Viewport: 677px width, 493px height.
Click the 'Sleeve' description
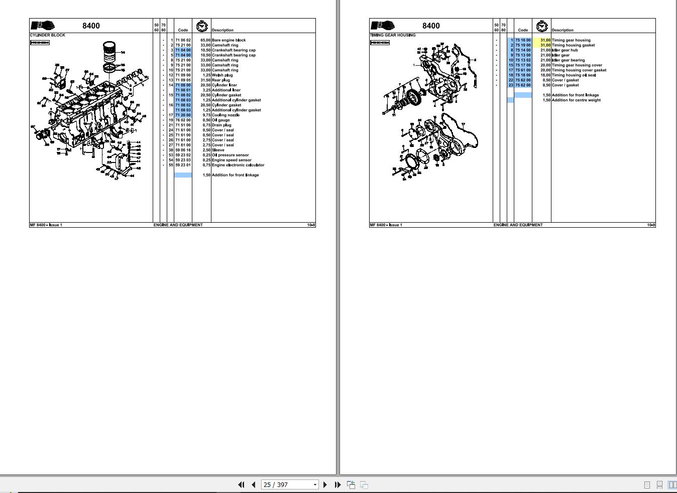[x=218, y=150]
